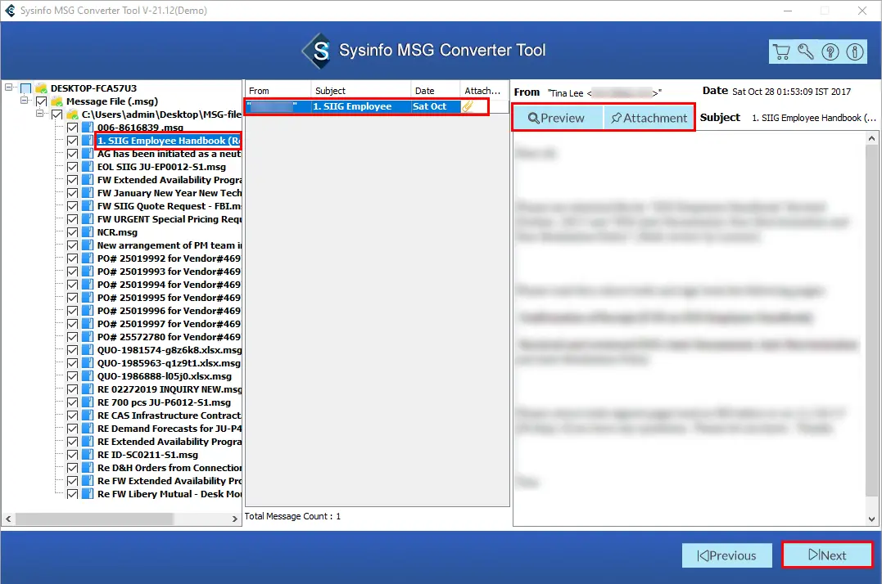Toggle checkbox for C:\Users\admin\Desktop folder
This screenshot has width=882, height=584.
pyautogui.click(x=57, y=115)
